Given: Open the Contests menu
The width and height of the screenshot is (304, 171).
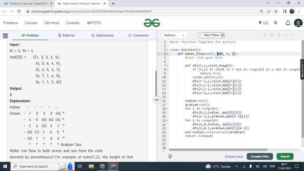Looking at the screenshot, I should coord(73,23).
